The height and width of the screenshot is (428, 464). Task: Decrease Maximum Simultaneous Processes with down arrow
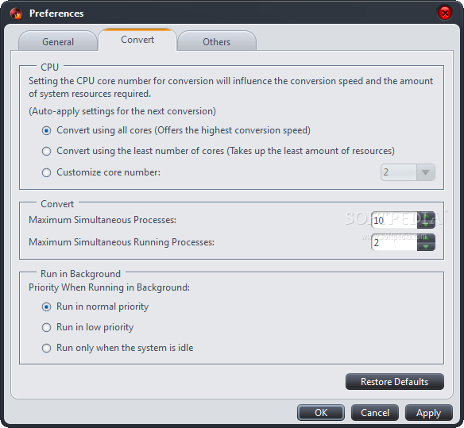pos(426,225)
